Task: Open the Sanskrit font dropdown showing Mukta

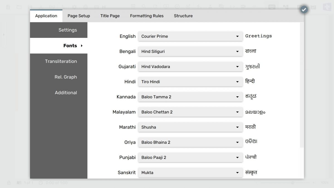Action: tap(190, 172)
